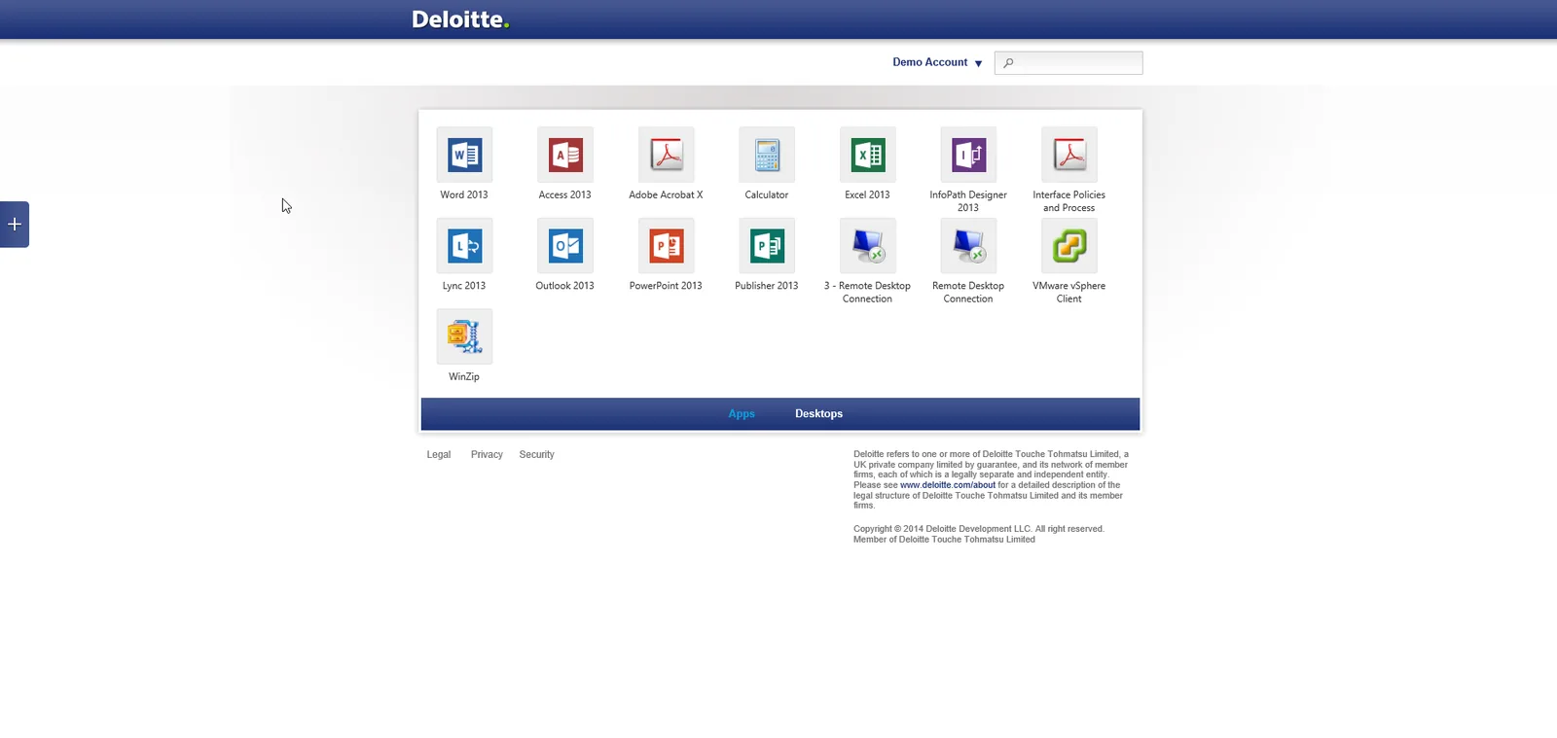Open InfoPath Designer 2013 icon
The height and width of the screenshot is (738, 1557).
968,155
